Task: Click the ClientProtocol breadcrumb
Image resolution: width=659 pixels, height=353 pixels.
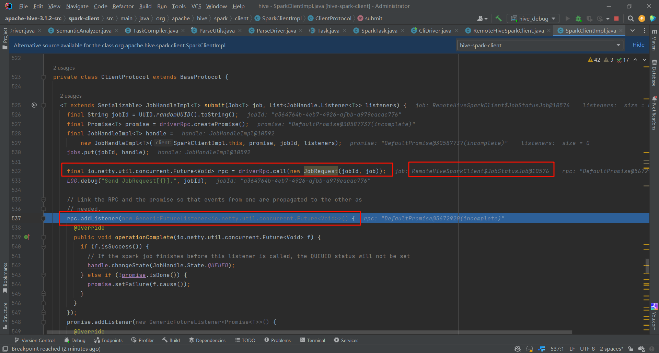Action: coord(329,19)
